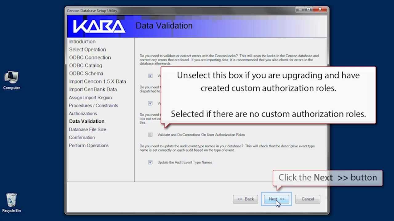Image resolution: width=394 pixels, height=221 pixels.
Task: Minimize the Cencon Database Setup Utility window
Action: click(x=300, y=10)
